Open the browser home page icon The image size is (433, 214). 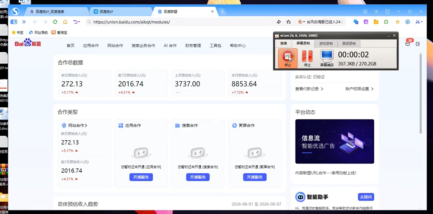tap(65, 22)
